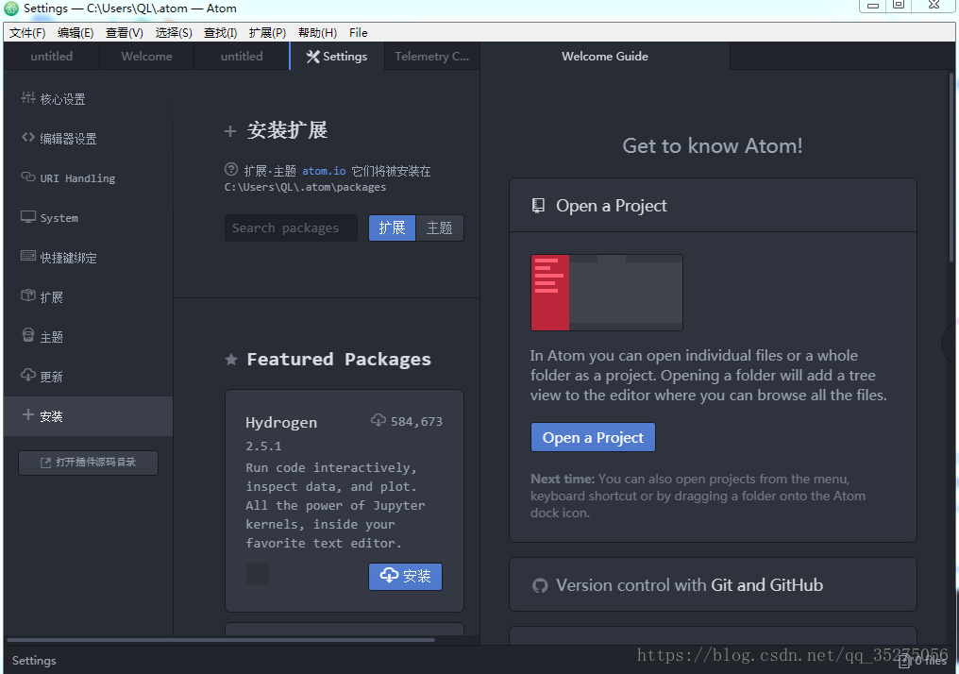Click the blue 安装 button for Hydrogen
Viewport: 959px width, 674px height.
[405, 576]
